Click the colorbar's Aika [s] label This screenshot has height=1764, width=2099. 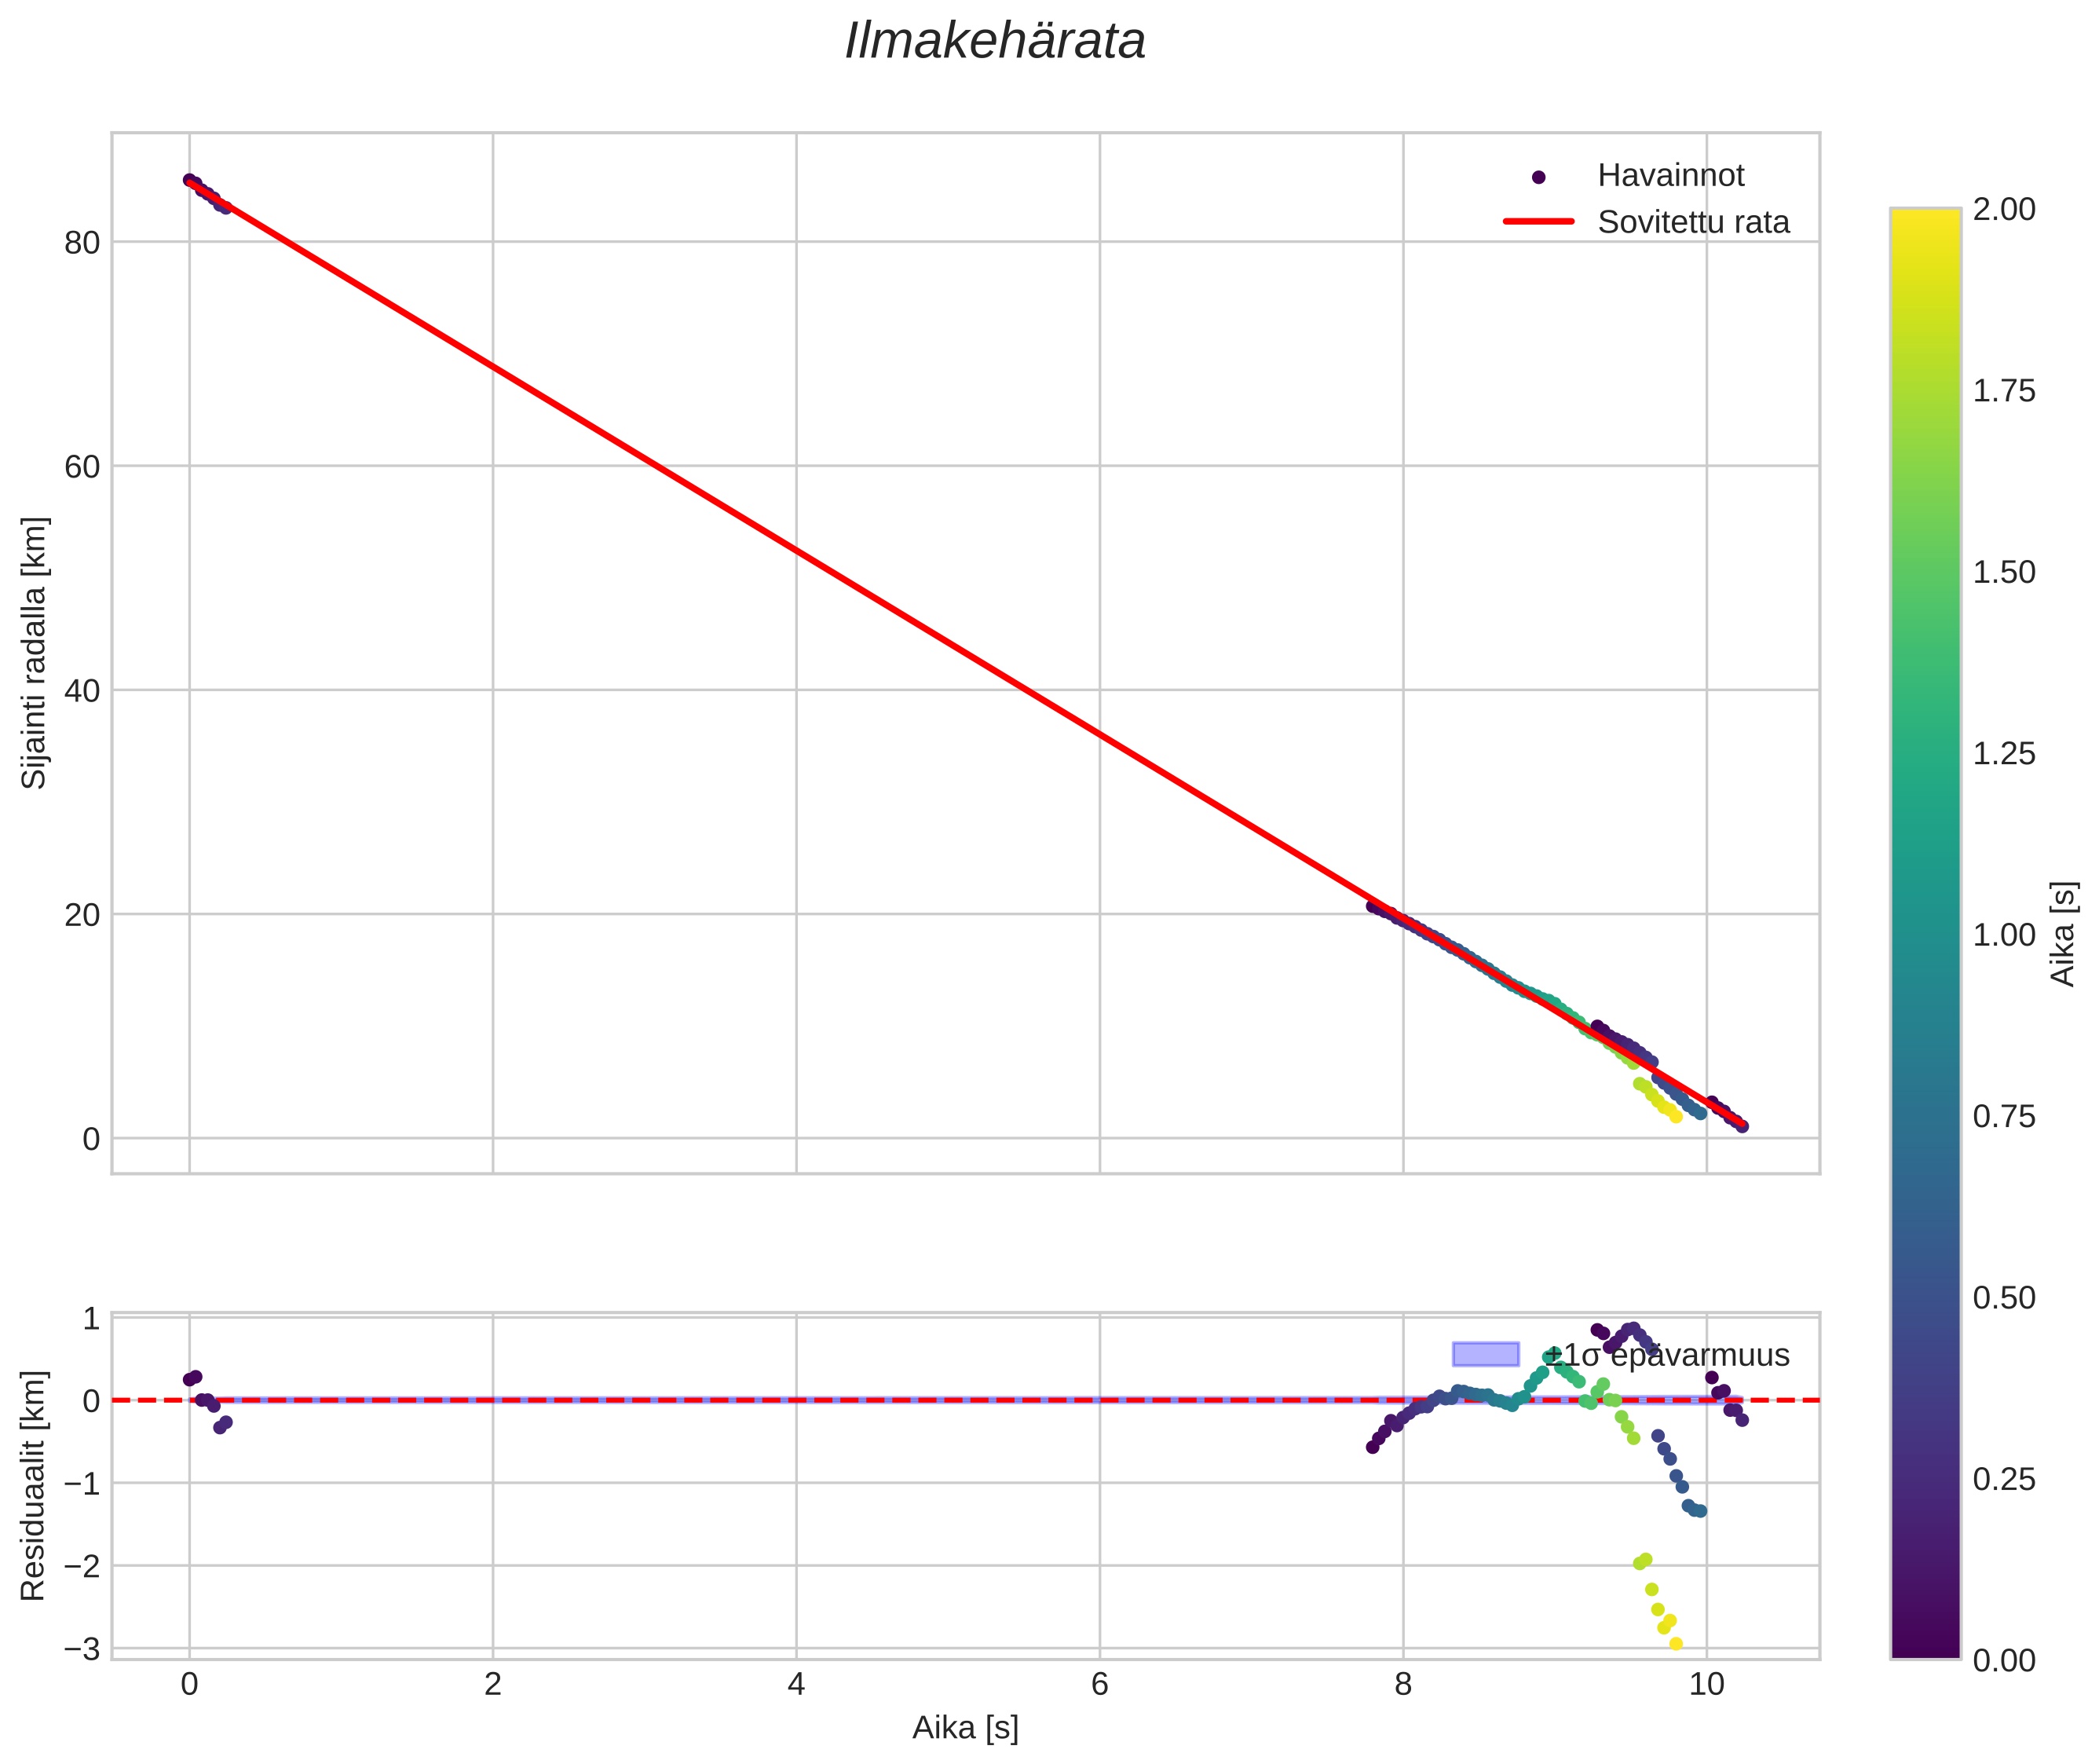tap(2062, 933)
